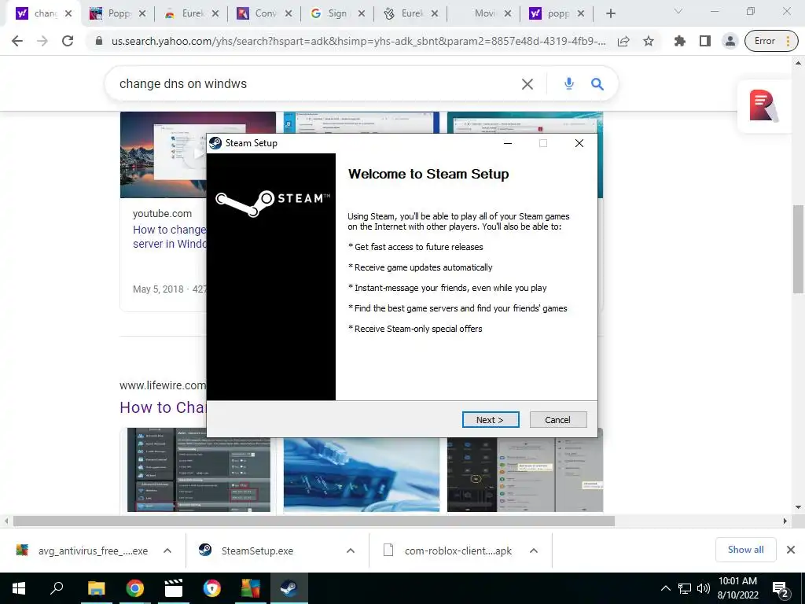Toggle the Chrome side panel icon
The image size is (805, 604).
click(x=705, y=41)
